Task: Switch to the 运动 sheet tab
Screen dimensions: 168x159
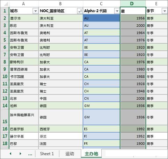Action: click(x=70, y=154)
